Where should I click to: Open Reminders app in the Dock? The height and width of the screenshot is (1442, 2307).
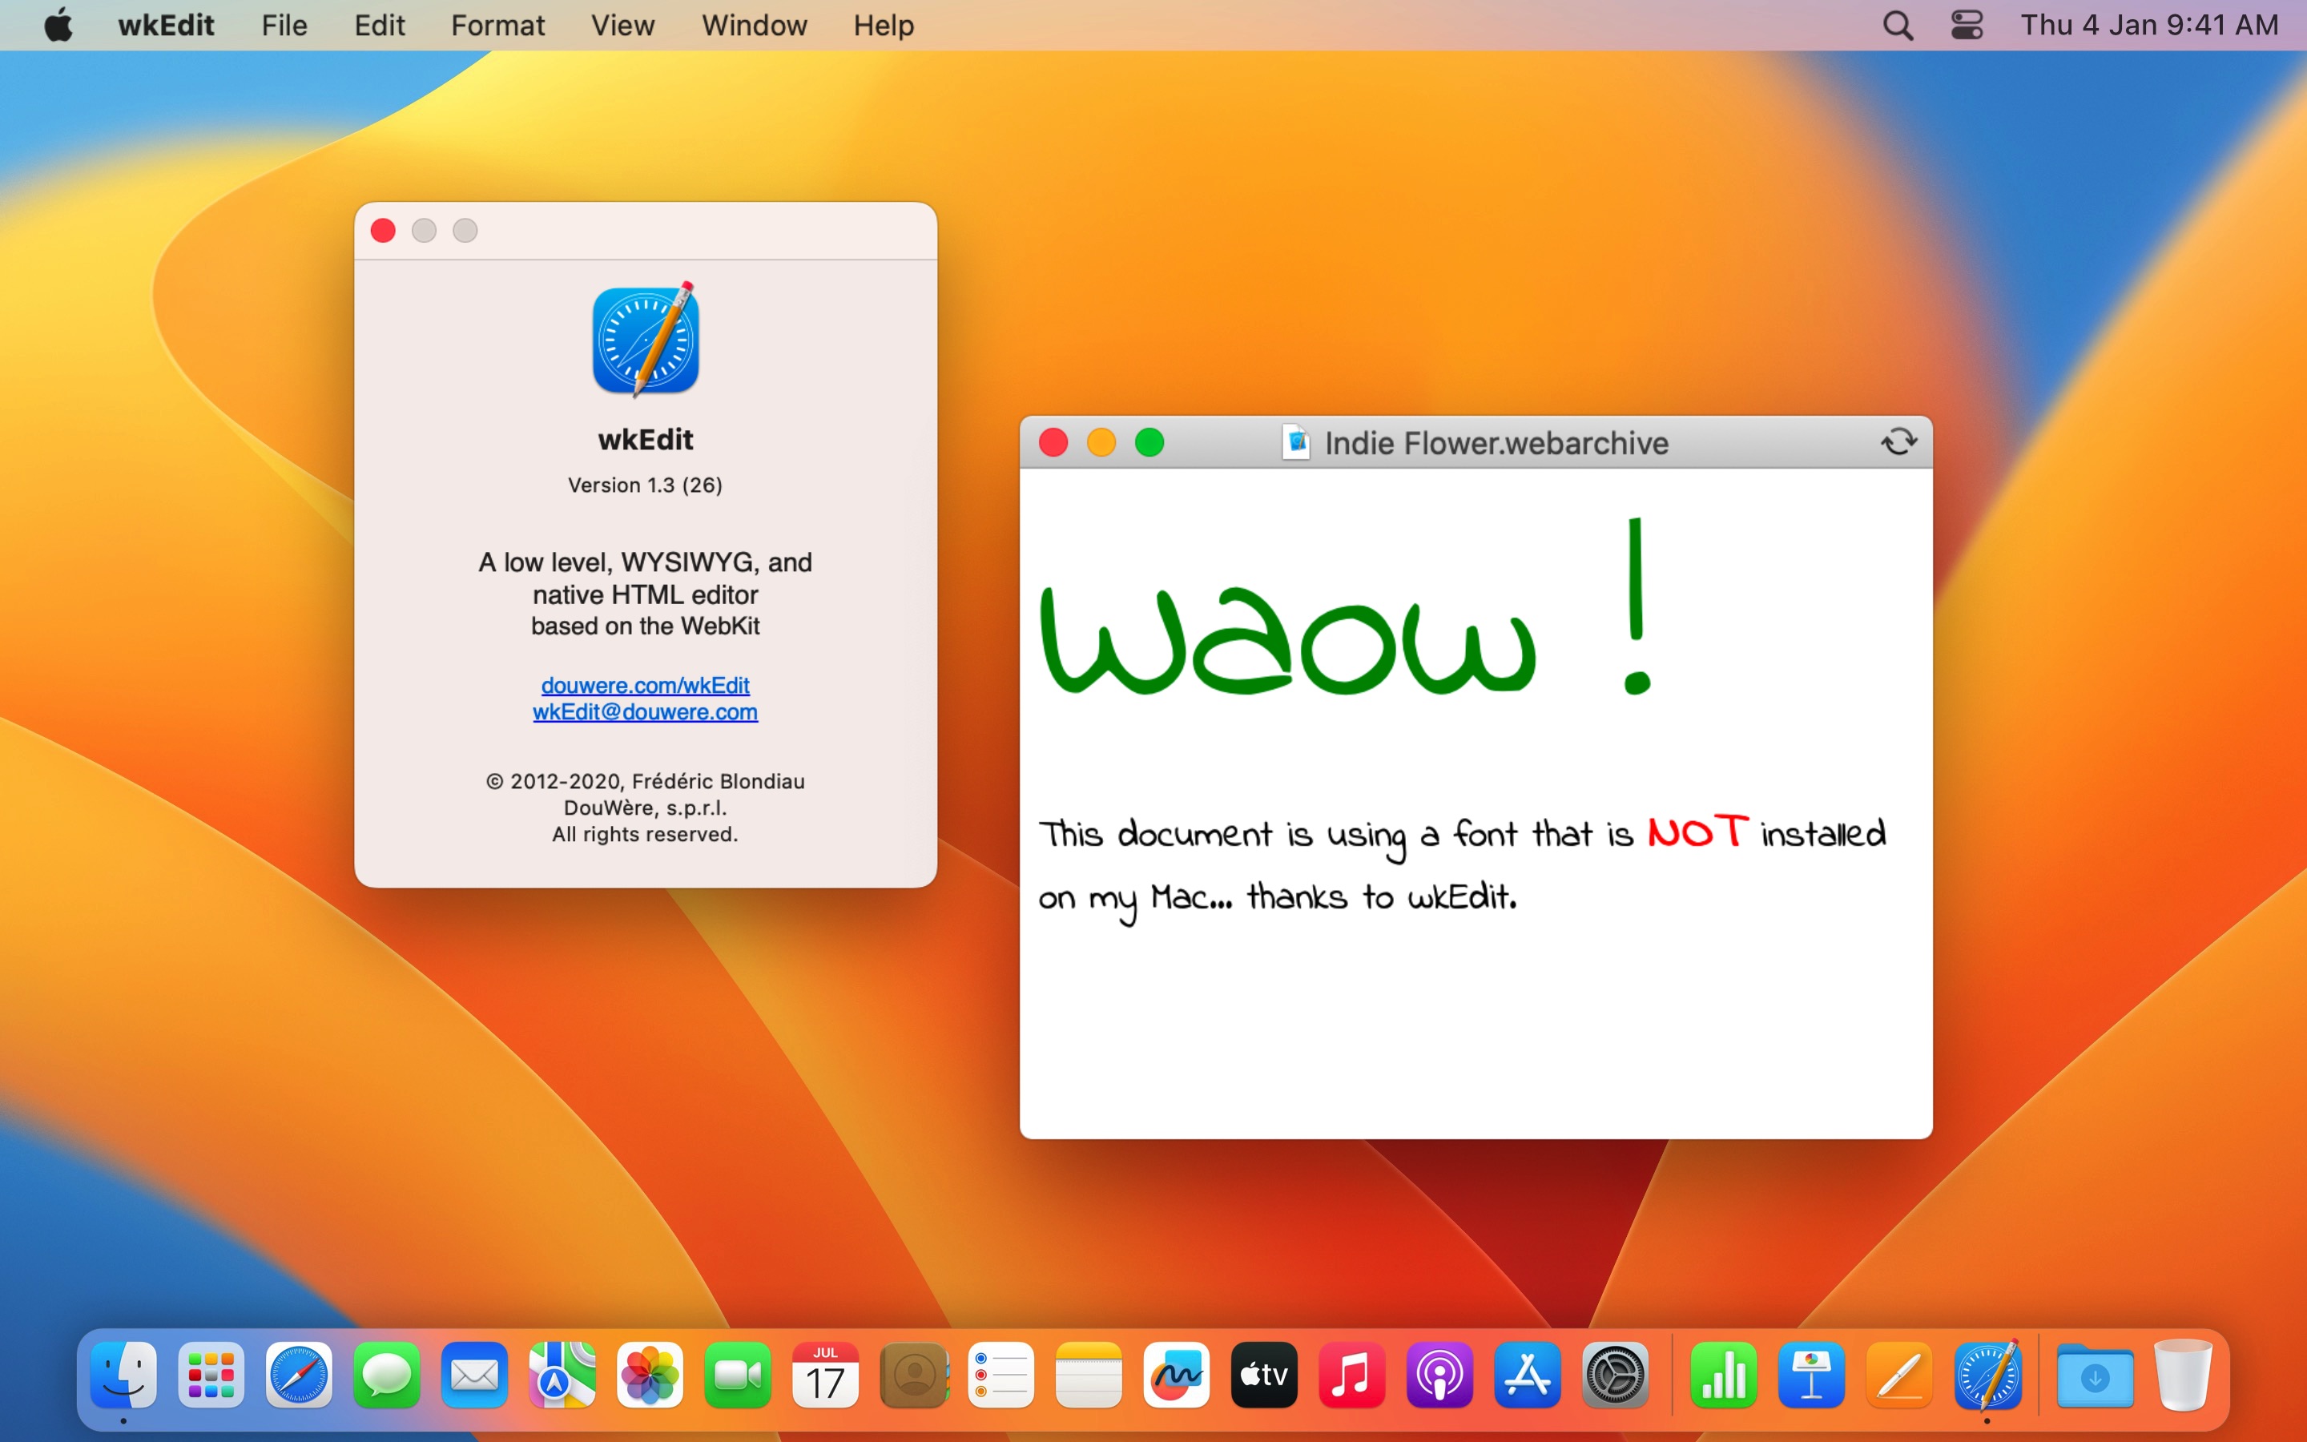(1001, 1376)
